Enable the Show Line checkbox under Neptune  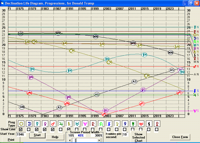pyautogui.click(x=84, y=129)
